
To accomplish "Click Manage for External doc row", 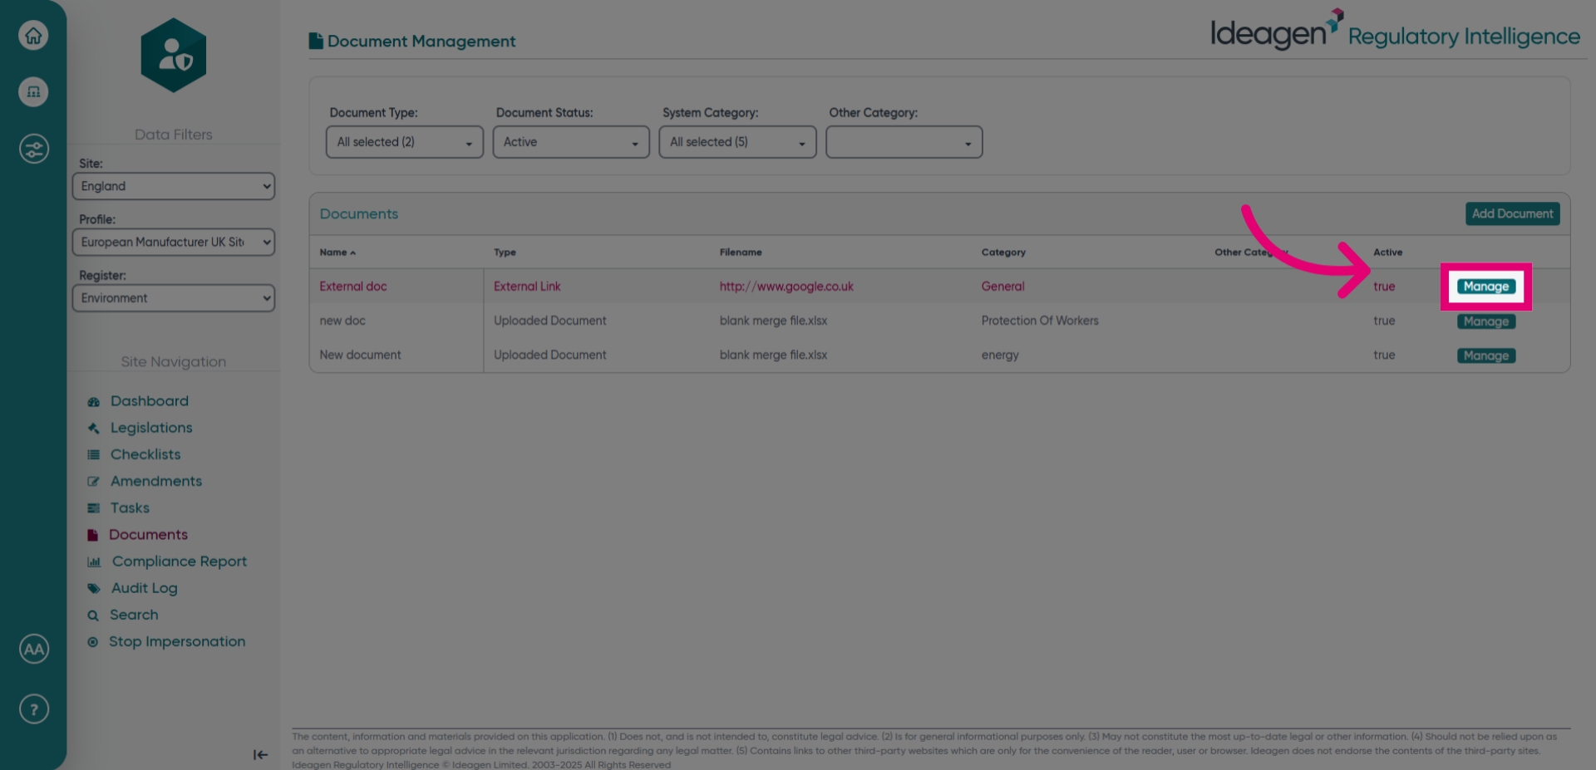I will coord(1486,287).
